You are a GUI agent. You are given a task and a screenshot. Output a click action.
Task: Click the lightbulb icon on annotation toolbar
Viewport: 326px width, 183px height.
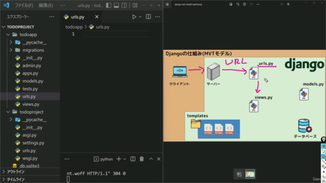click(323, 140)
